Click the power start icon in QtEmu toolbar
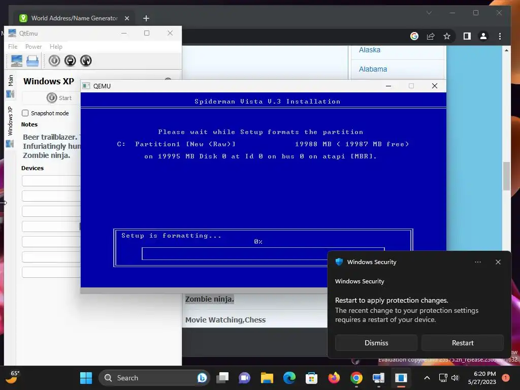 pyautogui.click(x=54, y=61)
